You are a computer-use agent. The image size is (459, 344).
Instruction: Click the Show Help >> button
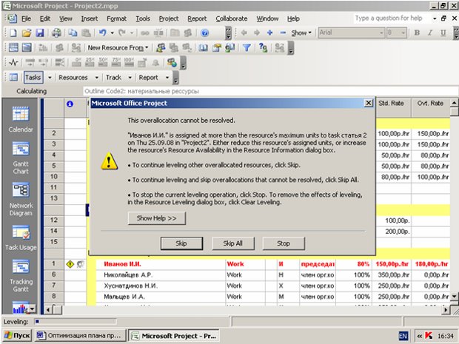(x=155, y=218)
